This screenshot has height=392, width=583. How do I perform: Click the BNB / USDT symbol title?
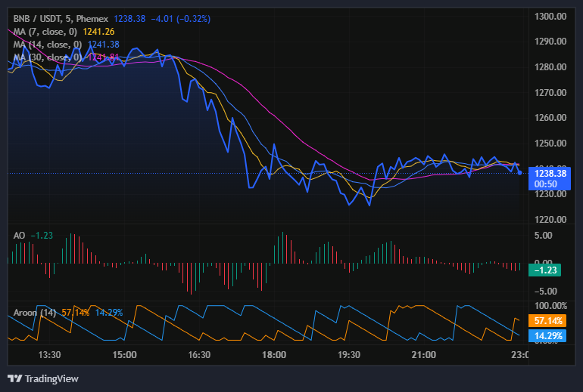(x=41, y=18)
